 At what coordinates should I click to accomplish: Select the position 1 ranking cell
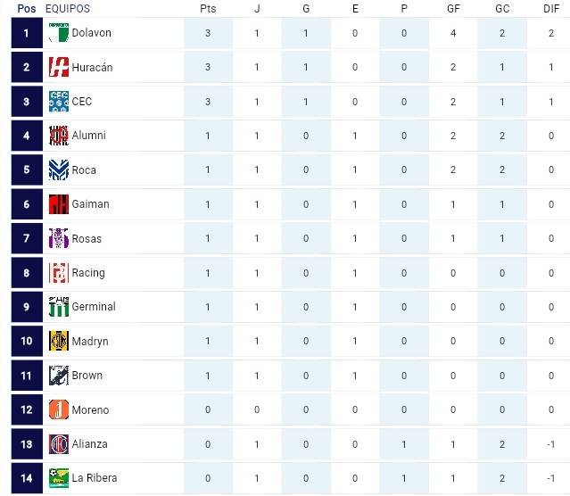coord(27,33)
